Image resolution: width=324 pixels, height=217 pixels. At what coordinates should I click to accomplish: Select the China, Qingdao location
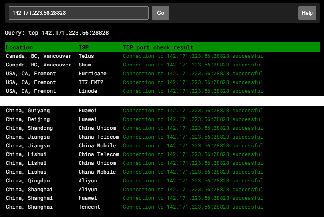(x=28, y=181)
